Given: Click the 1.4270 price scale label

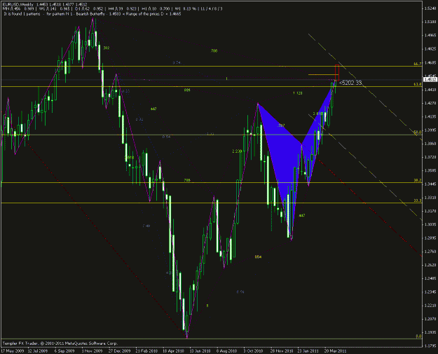Looking at the screenshot, I should [x=430, y=103].
